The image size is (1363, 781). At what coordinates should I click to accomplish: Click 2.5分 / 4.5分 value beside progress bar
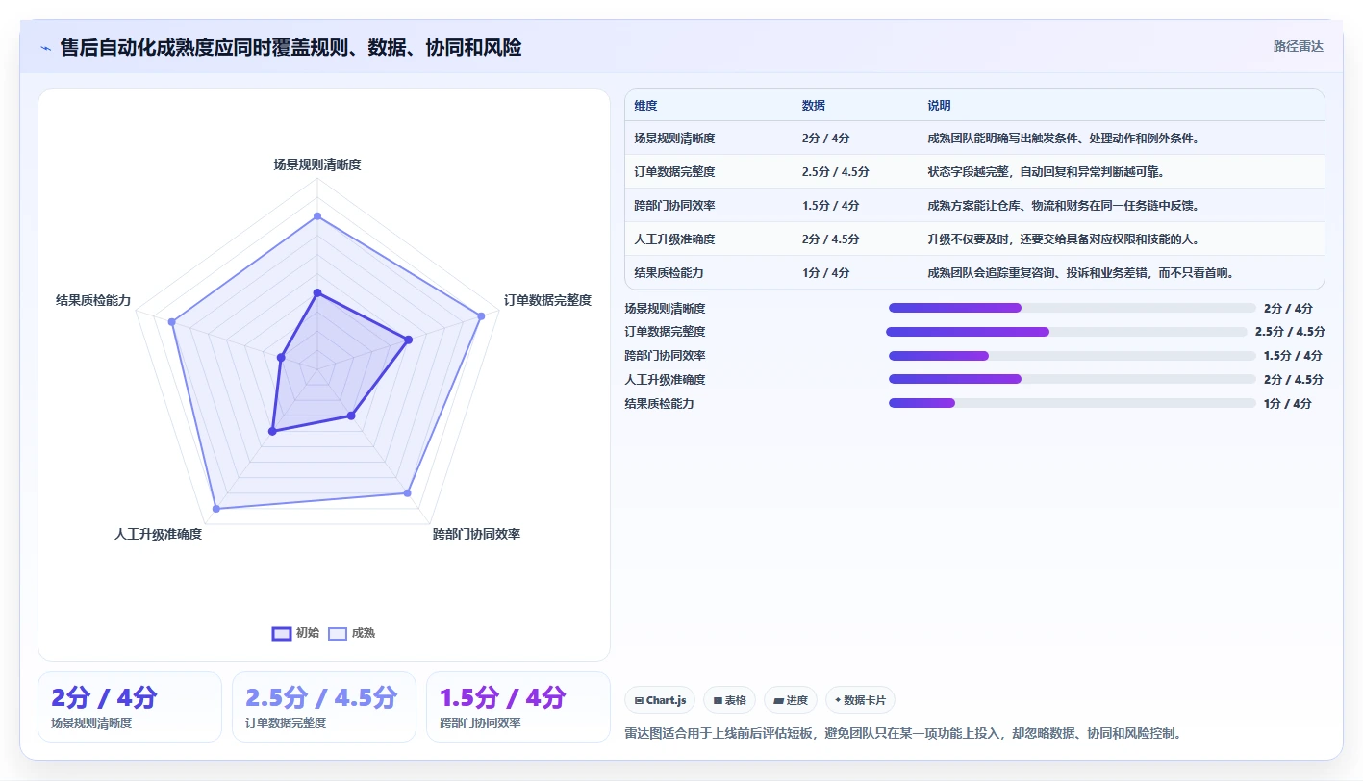click(x=1290, y=332)
